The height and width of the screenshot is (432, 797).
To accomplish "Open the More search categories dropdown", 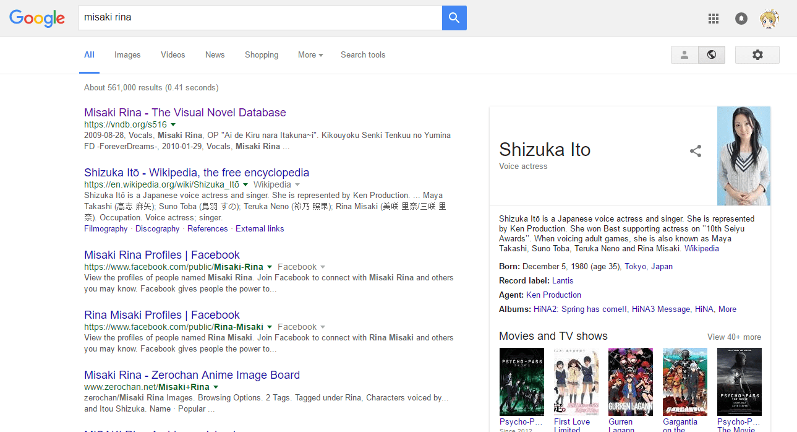I will pos(310,54).
